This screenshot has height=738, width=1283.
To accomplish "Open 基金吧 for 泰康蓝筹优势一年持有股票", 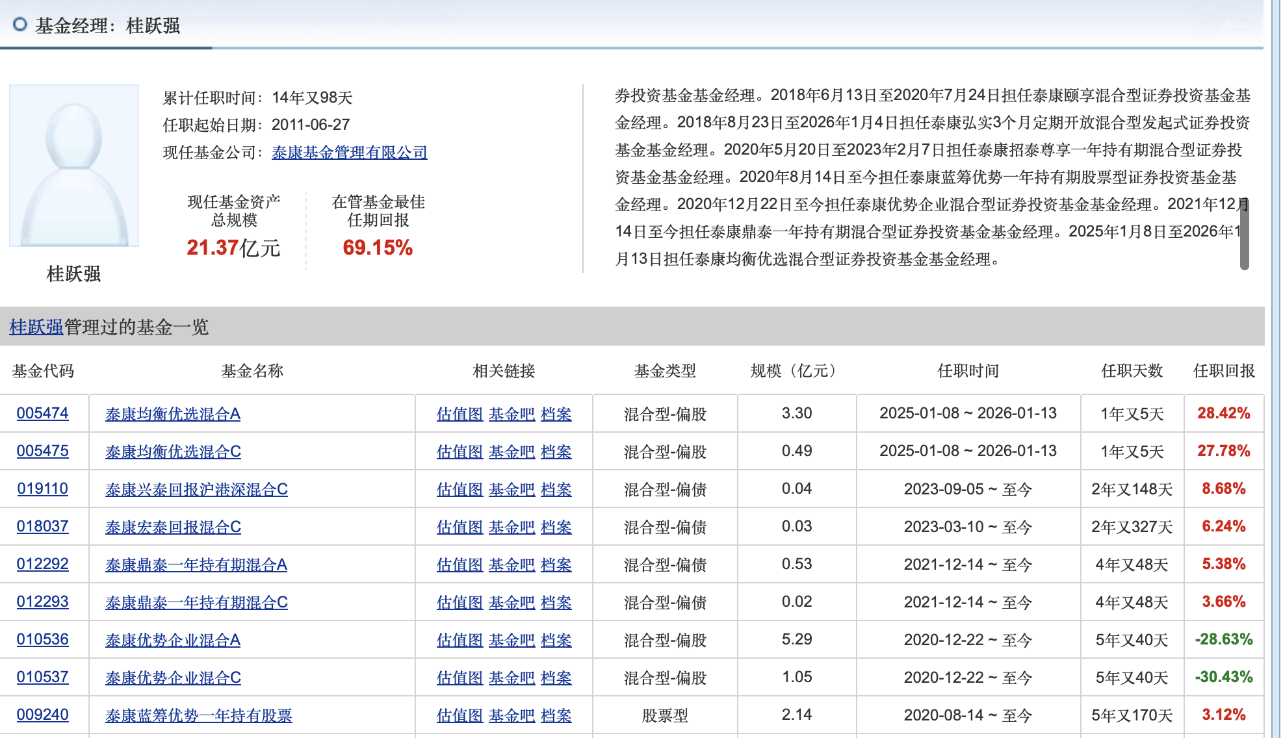I will pyautogui.click(x=511, y=715).
